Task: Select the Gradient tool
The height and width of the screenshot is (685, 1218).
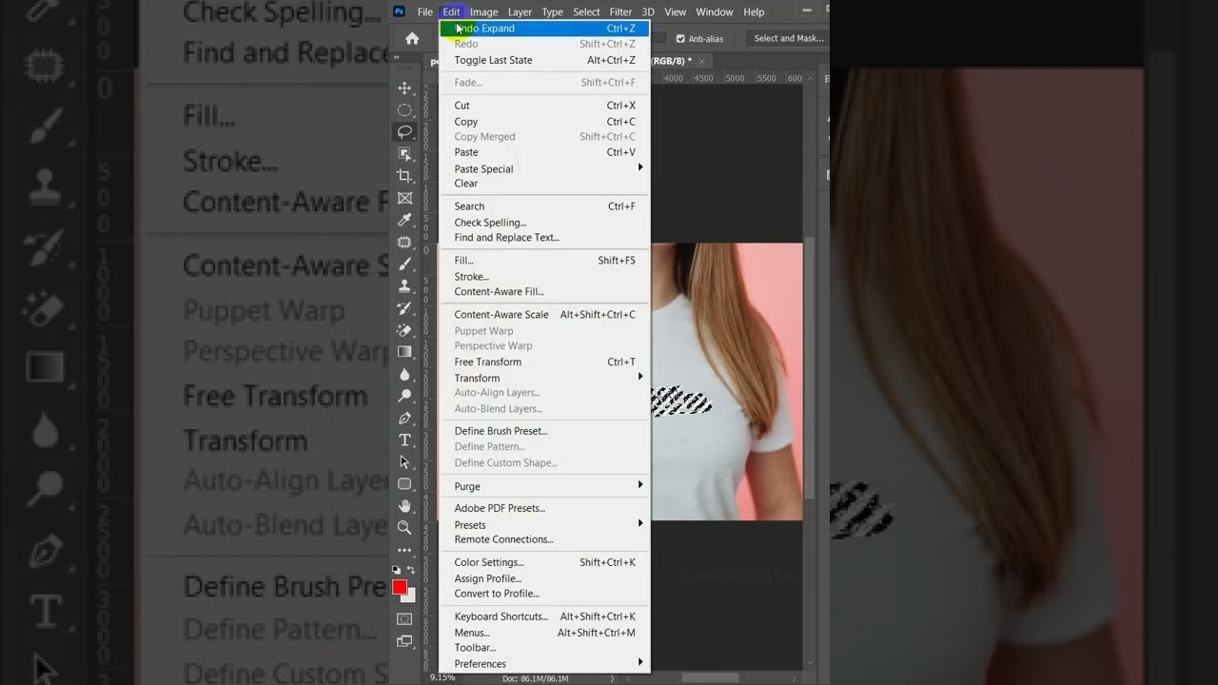Action: pyautogui.click(x=404, y=352)
